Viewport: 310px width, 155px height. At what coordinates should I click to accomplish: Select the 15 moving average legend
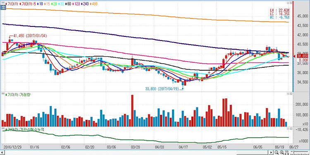pos(47,4)
